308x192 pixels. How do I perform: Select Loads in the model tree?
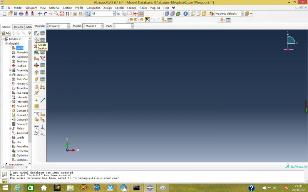click(x=20, y=137)
